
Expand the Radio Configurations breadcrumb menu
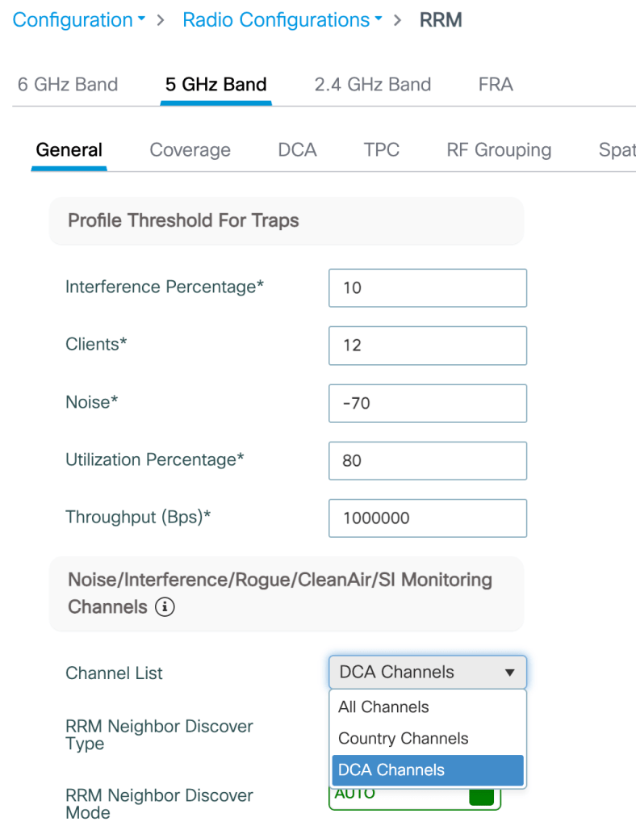282,20
